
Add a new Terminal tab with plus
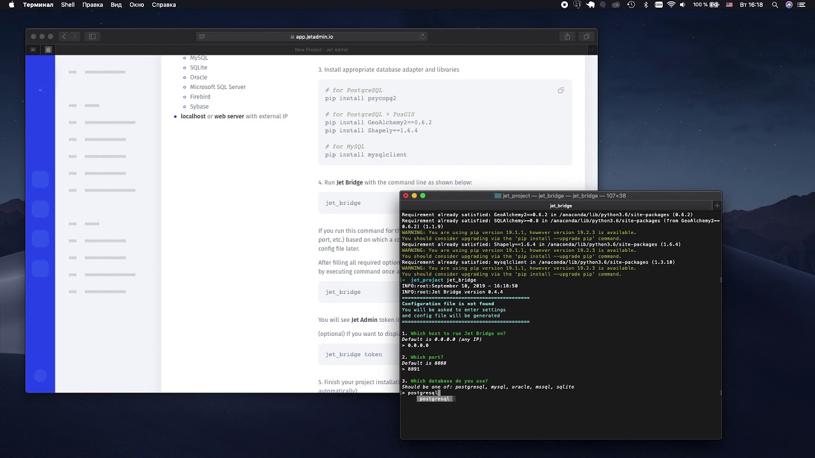(x=717, y=205)
